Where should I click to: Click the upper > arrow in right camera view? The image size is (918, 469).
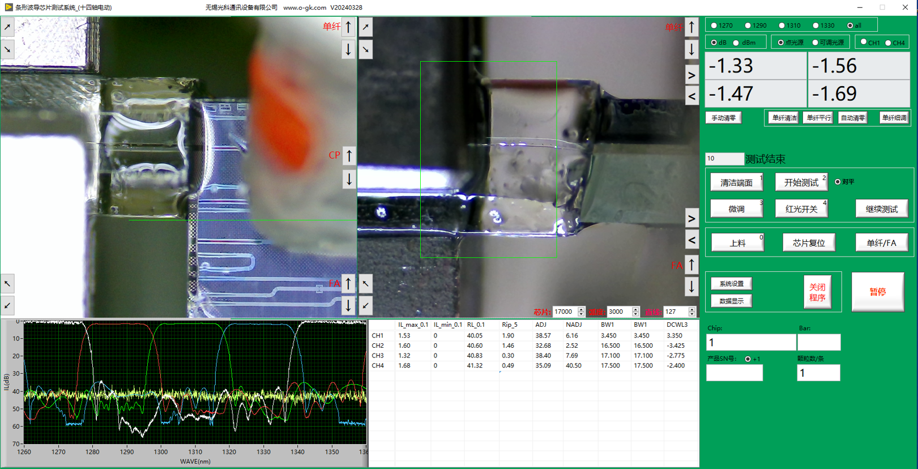pyautogui.click(x=691, y=75)
